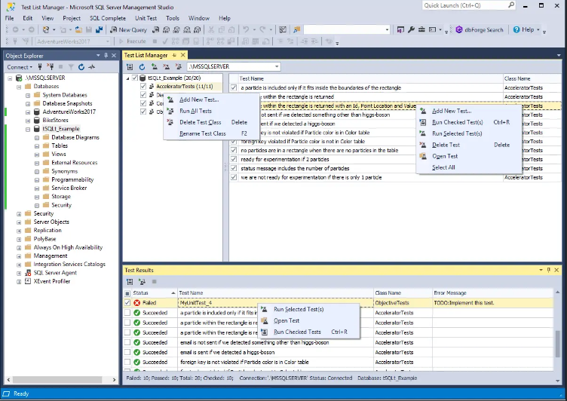Uncheck 'a particle is included only if' test
Image resolution: width=567 pixels, height=401 pixels.
coord(234,87)
